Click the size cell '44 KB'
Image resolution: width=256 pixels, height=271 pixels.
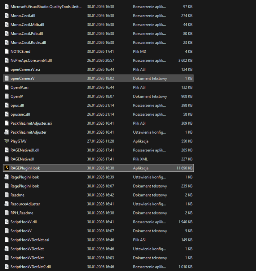tap(188, 25)
